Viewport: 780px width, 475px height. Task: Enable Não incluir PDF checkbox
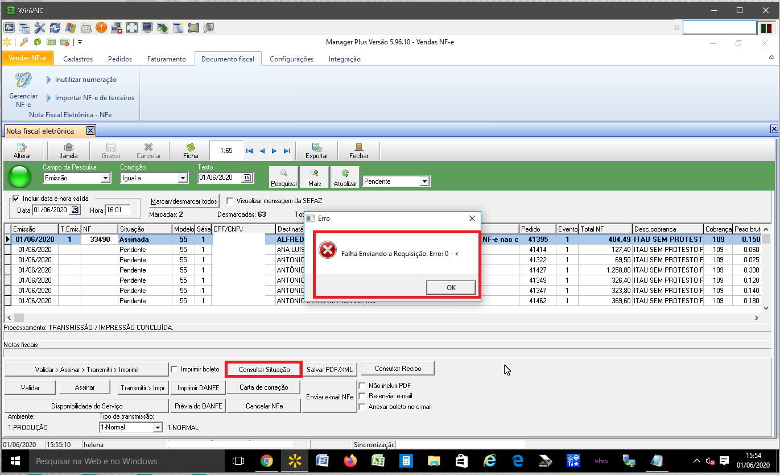tap(362, 386)
